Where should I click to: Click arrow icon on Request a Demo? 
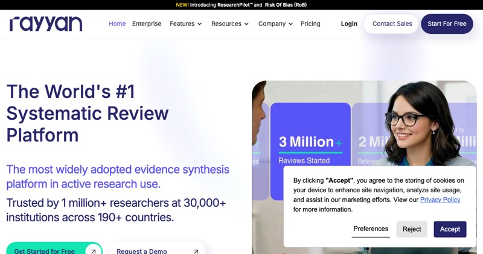[196, 251]
